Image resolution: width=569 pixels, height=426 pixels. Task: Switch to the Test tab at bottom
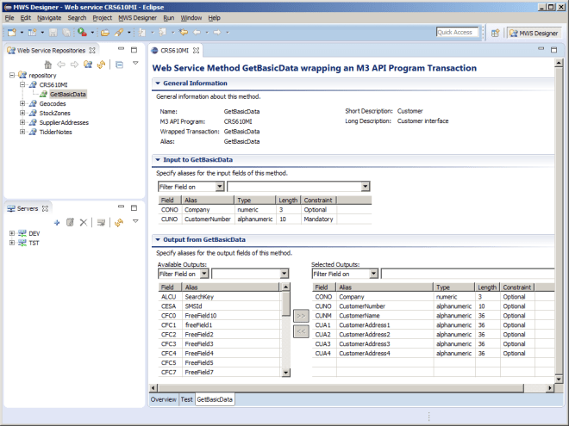point(186,399)
